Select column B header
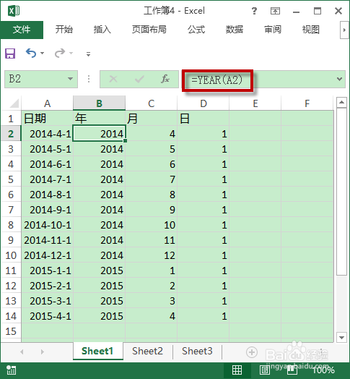This screenshot has height=379, width=350. (x=99, y=103)
